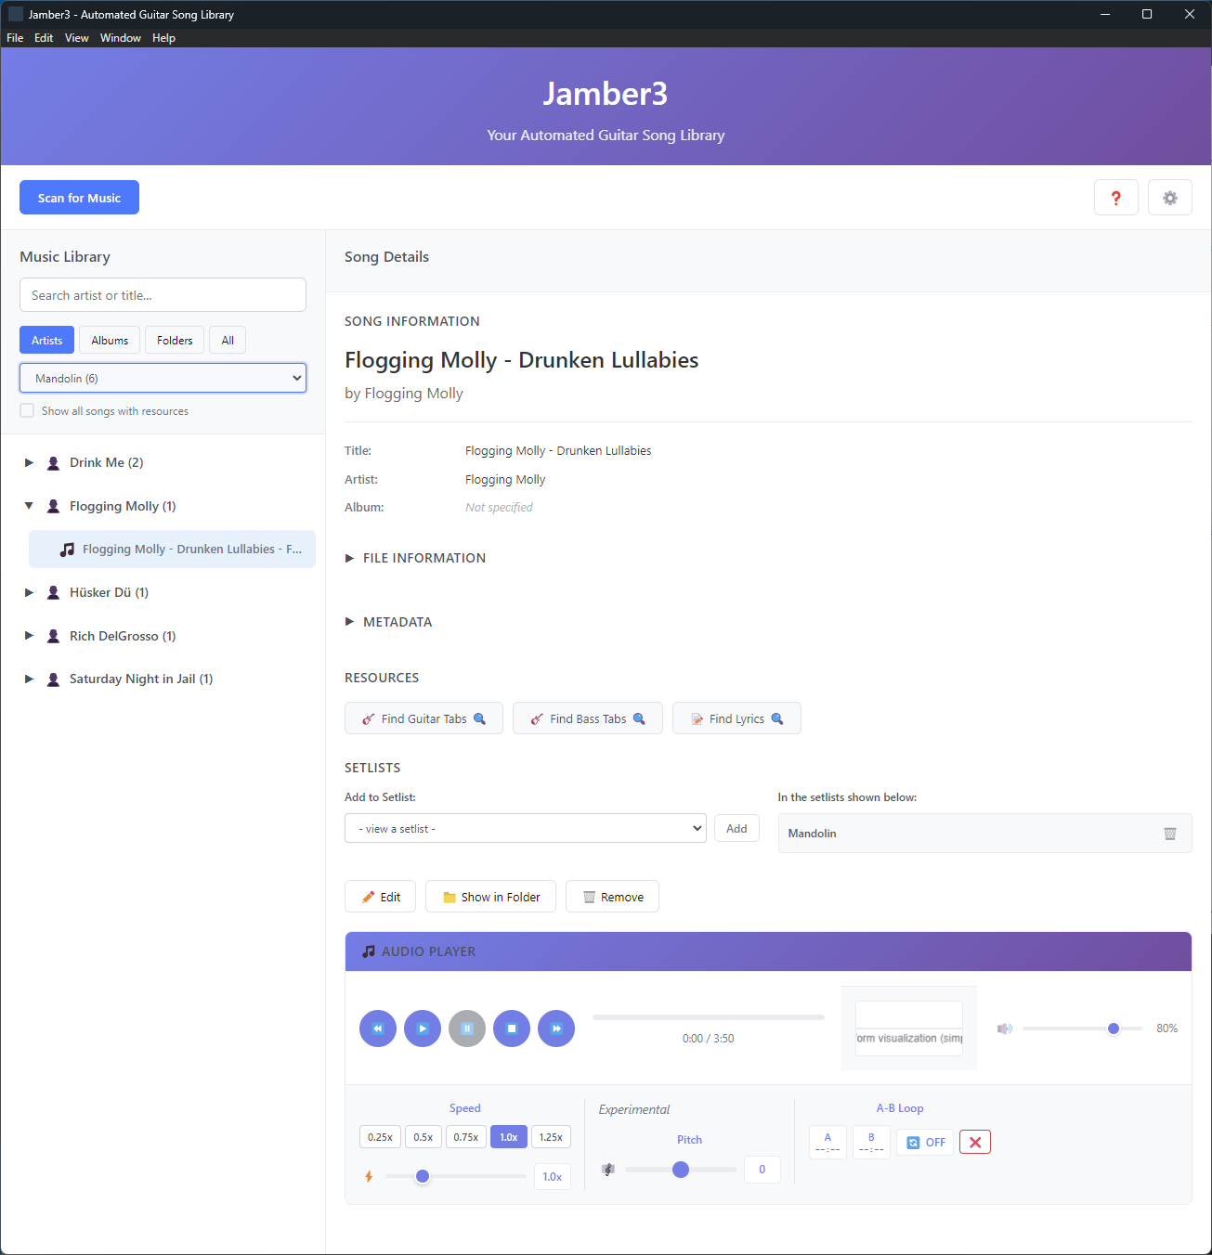The image size is (1212, 1255).
Task: Remove song from Mandolin setlist via trash icon
Action: pyautogui.click(x=1170, y=834)
